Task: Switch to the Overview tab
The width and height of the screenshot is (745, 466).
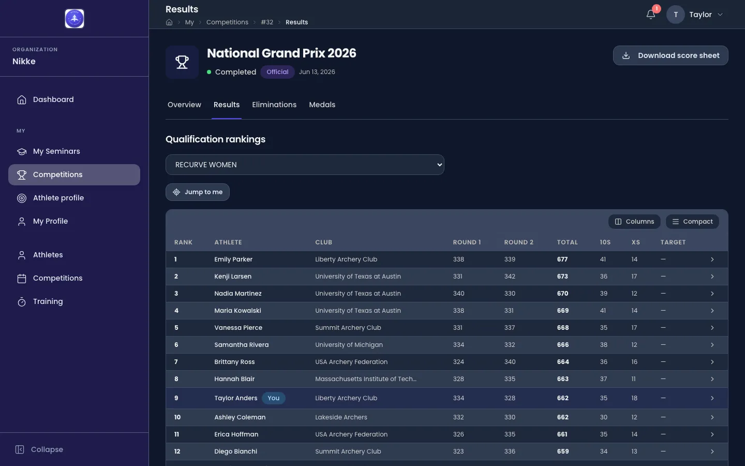Action: tap(184, 105)
